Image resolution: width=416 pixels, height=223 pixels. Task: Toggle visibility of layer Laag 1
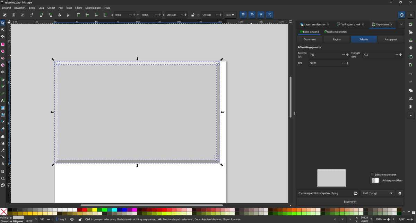(x=72, y=219)
